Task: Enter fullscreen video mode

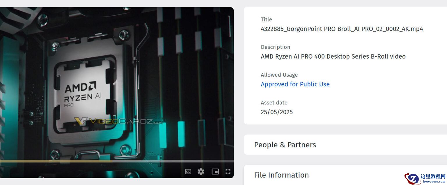Action: click(x=228, y=171)
